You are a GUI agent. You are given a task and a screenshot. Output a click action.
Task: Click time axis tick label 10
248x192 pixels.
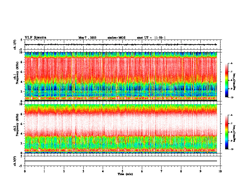tap(220, 171)
